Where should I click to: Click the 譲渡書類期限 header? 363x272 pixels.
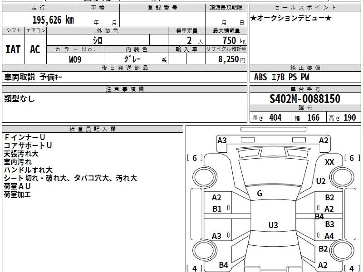tap(226, 8)
